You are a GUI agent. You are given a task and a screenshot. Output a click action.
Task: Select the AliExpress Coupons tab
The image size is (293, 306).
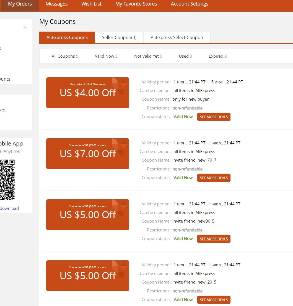(x=67, y=37)
